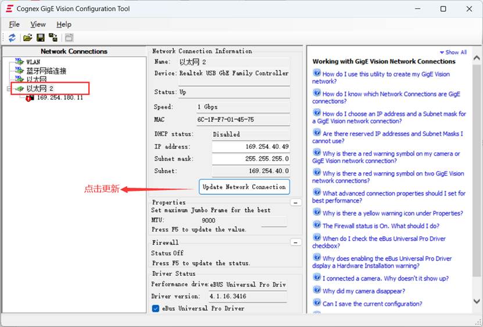Click the Firewall 'Status Off' text
The image size is (483, 327).
click(x=167, y=253)
